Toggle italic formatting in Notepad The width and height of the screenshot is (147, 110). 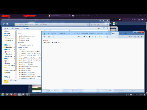92,37
